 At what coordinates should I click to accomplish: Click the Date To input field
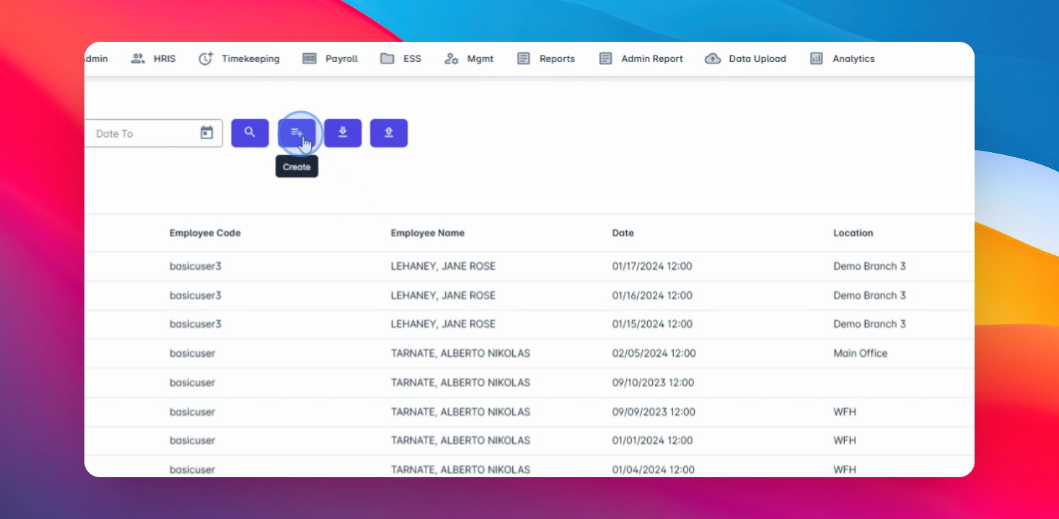coord(153,133)
